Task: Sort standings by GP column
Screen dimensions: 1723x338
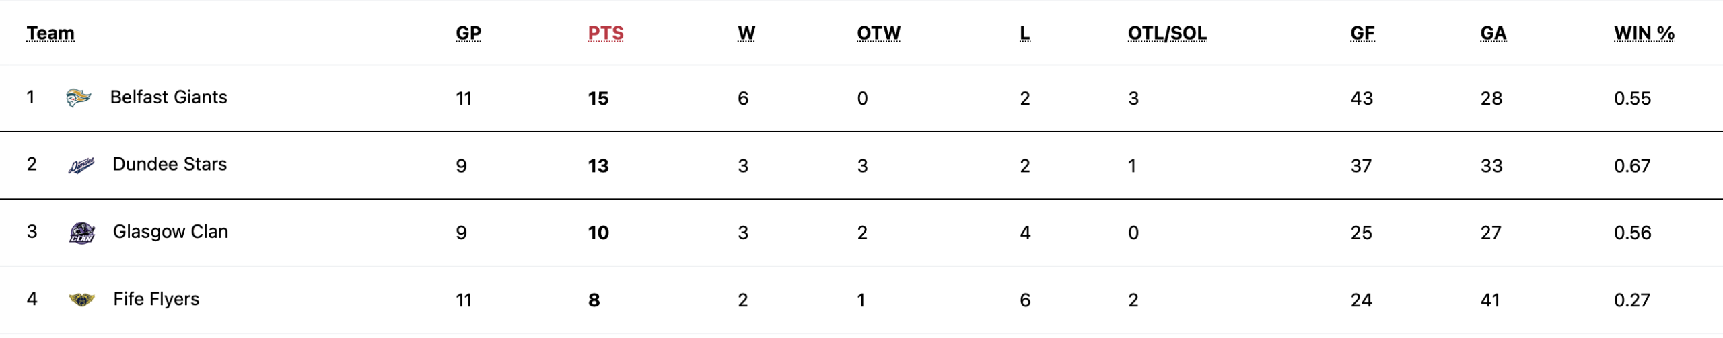Action: (468, 33)
